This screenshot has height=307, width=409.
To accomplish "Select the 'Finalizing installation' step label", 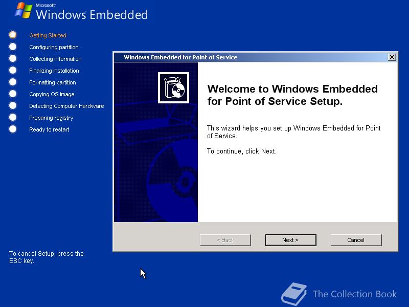I will [x=54, y=71].
